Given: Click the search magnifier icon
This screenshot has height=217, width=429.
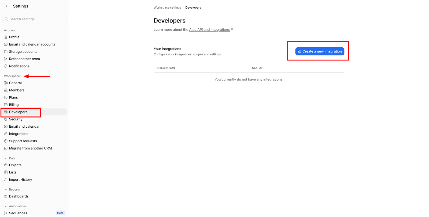Looking at the screenshot, I should pyautogui.click(x=6, y=19).
